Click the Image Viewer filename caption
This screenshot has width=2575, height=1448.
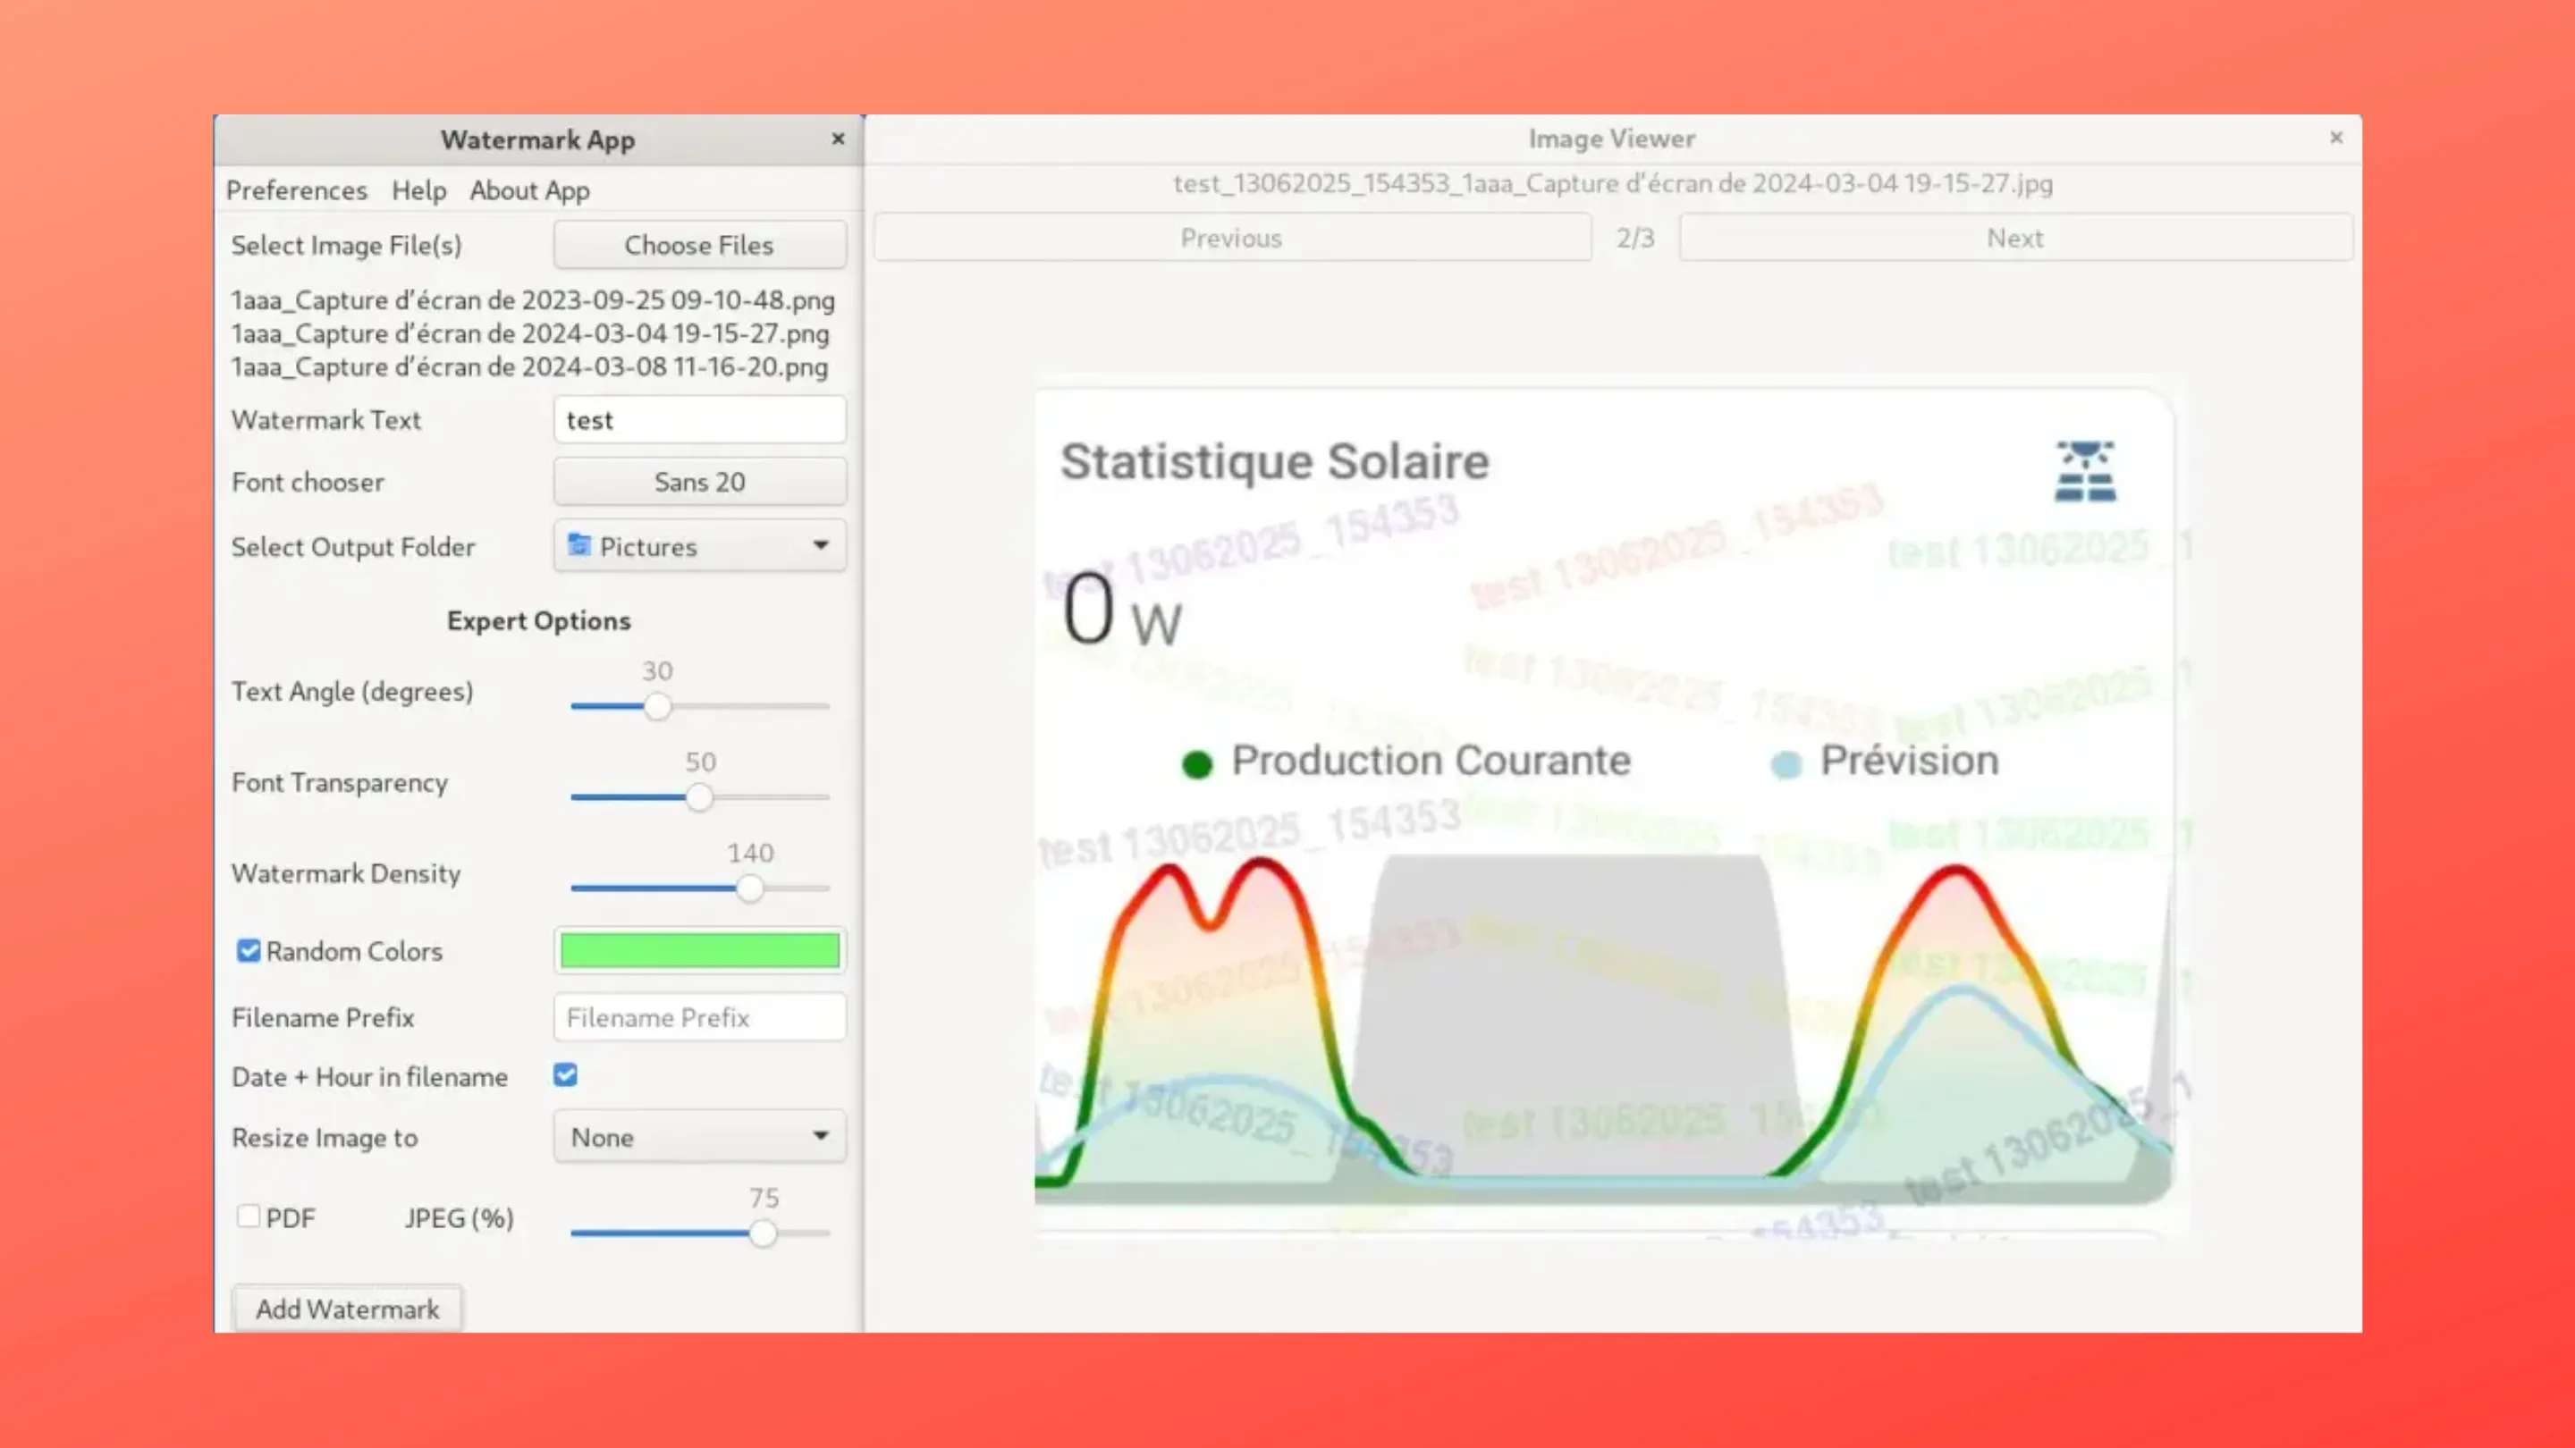[x=1612, y=184]
